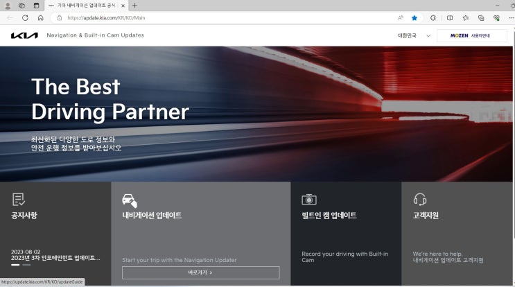Go back to the previous page
The height and width of the screenshot is (287, 515).
point(10,18)
